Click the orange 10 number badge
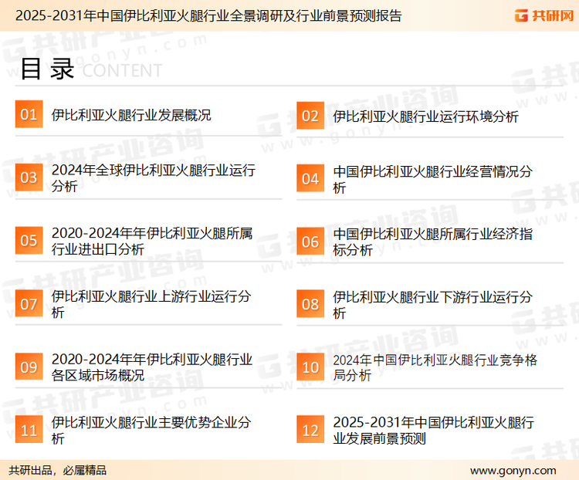Image resolution: width=579 pixels, height=480 pixels. (310, 367)
